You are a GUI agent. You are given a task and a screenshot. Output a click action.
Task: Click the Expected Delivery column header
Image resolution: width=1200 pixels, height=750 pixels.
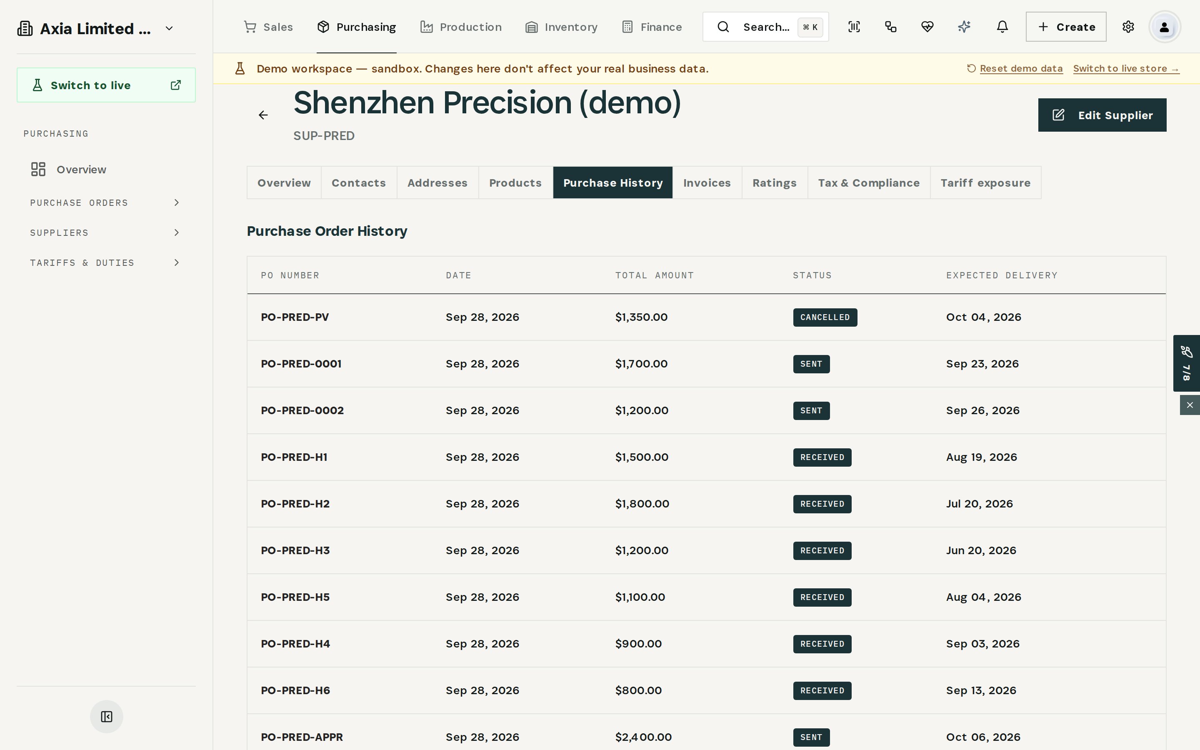coord(1002,275)
